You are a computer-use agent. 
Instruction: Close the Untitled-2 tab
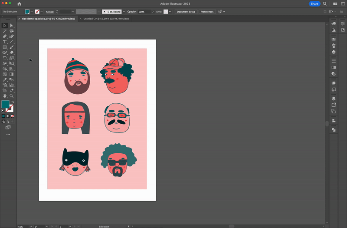[x=80, y=19]
